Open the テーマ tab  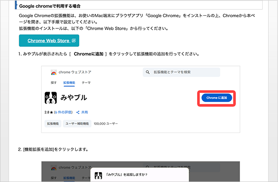pos(86,83)
